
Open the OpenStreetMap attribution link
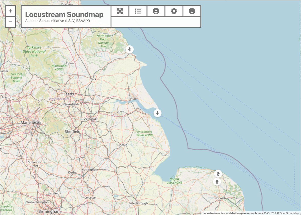point(290,213)
